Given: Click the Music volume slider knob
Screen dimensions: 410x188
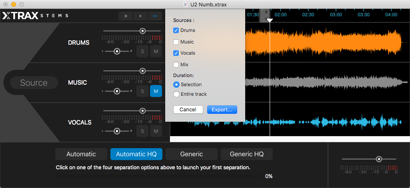Looking at the screenshot, I should point(142,71).
